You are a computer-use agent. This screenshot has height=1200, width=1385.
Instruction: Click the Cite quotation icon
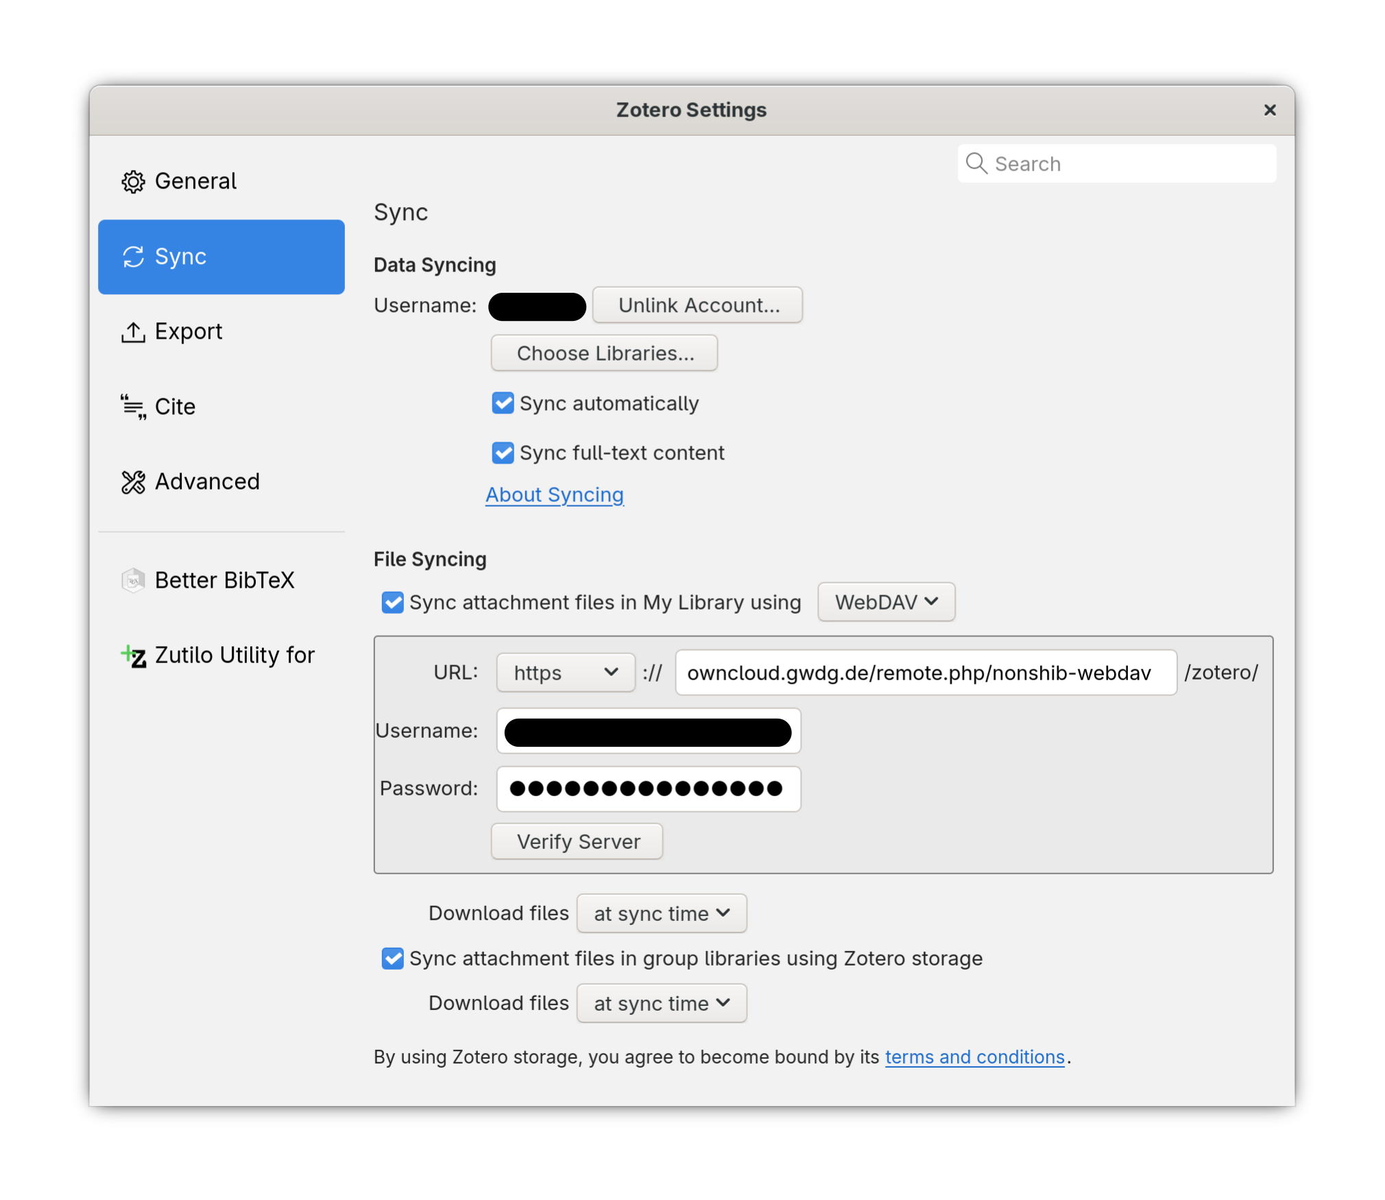point(133,407)
